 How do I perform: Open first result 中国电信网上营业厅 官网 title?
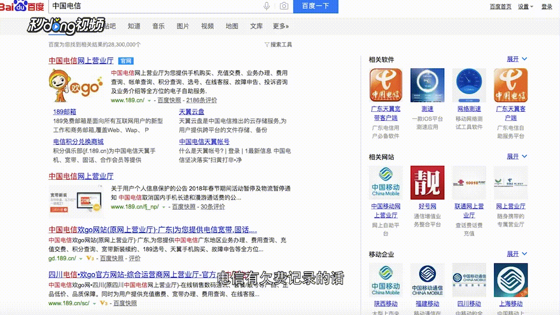pos(81,61)
